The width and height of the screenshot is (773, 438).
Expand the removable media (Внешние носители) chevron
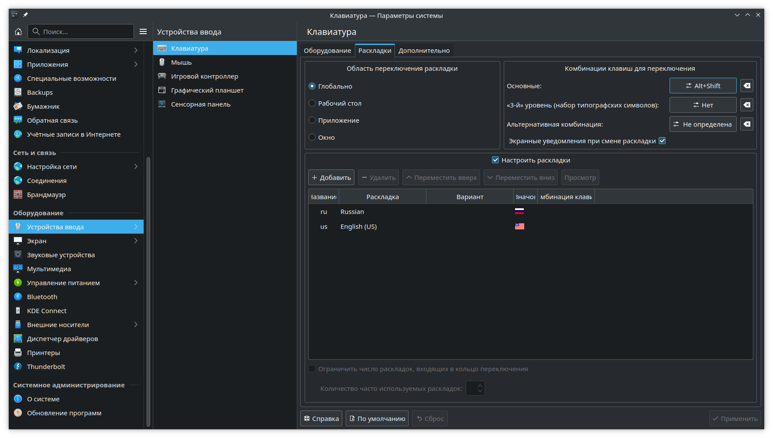point(136,324)
